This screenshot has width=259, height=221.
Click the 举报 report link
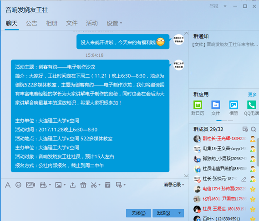pos(214,6)
